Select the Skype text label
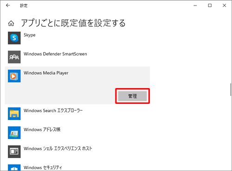 pos(30,35)
